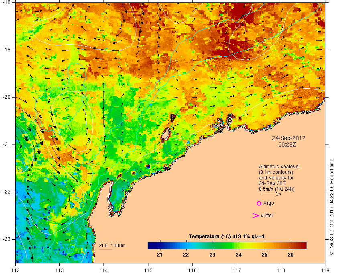Click color bar tick label 23
This screenshot has height=273, width=337.
(212, 255)
